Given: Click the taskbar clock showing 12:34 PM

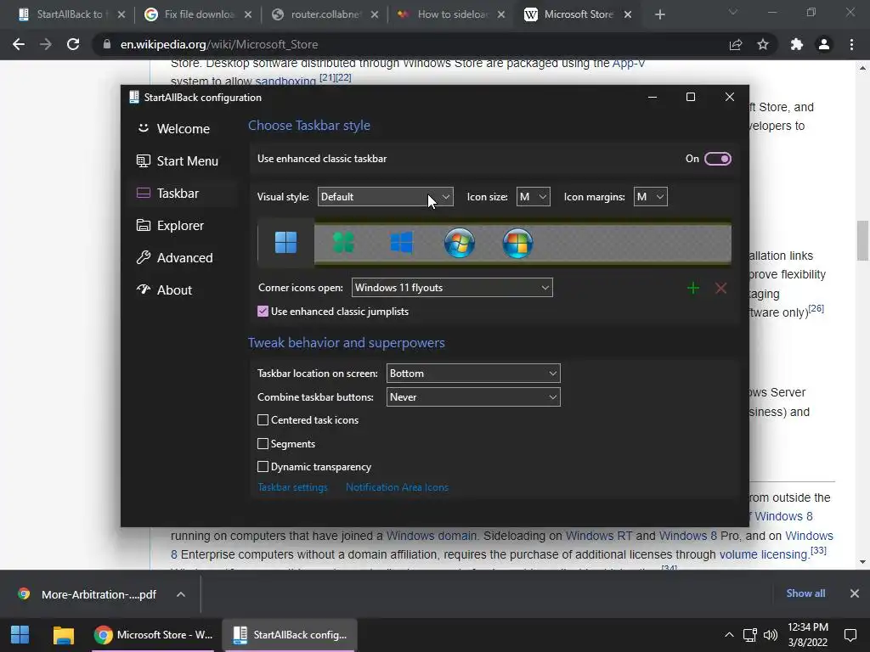Looking at the screenshot, I should click(808, 635).
